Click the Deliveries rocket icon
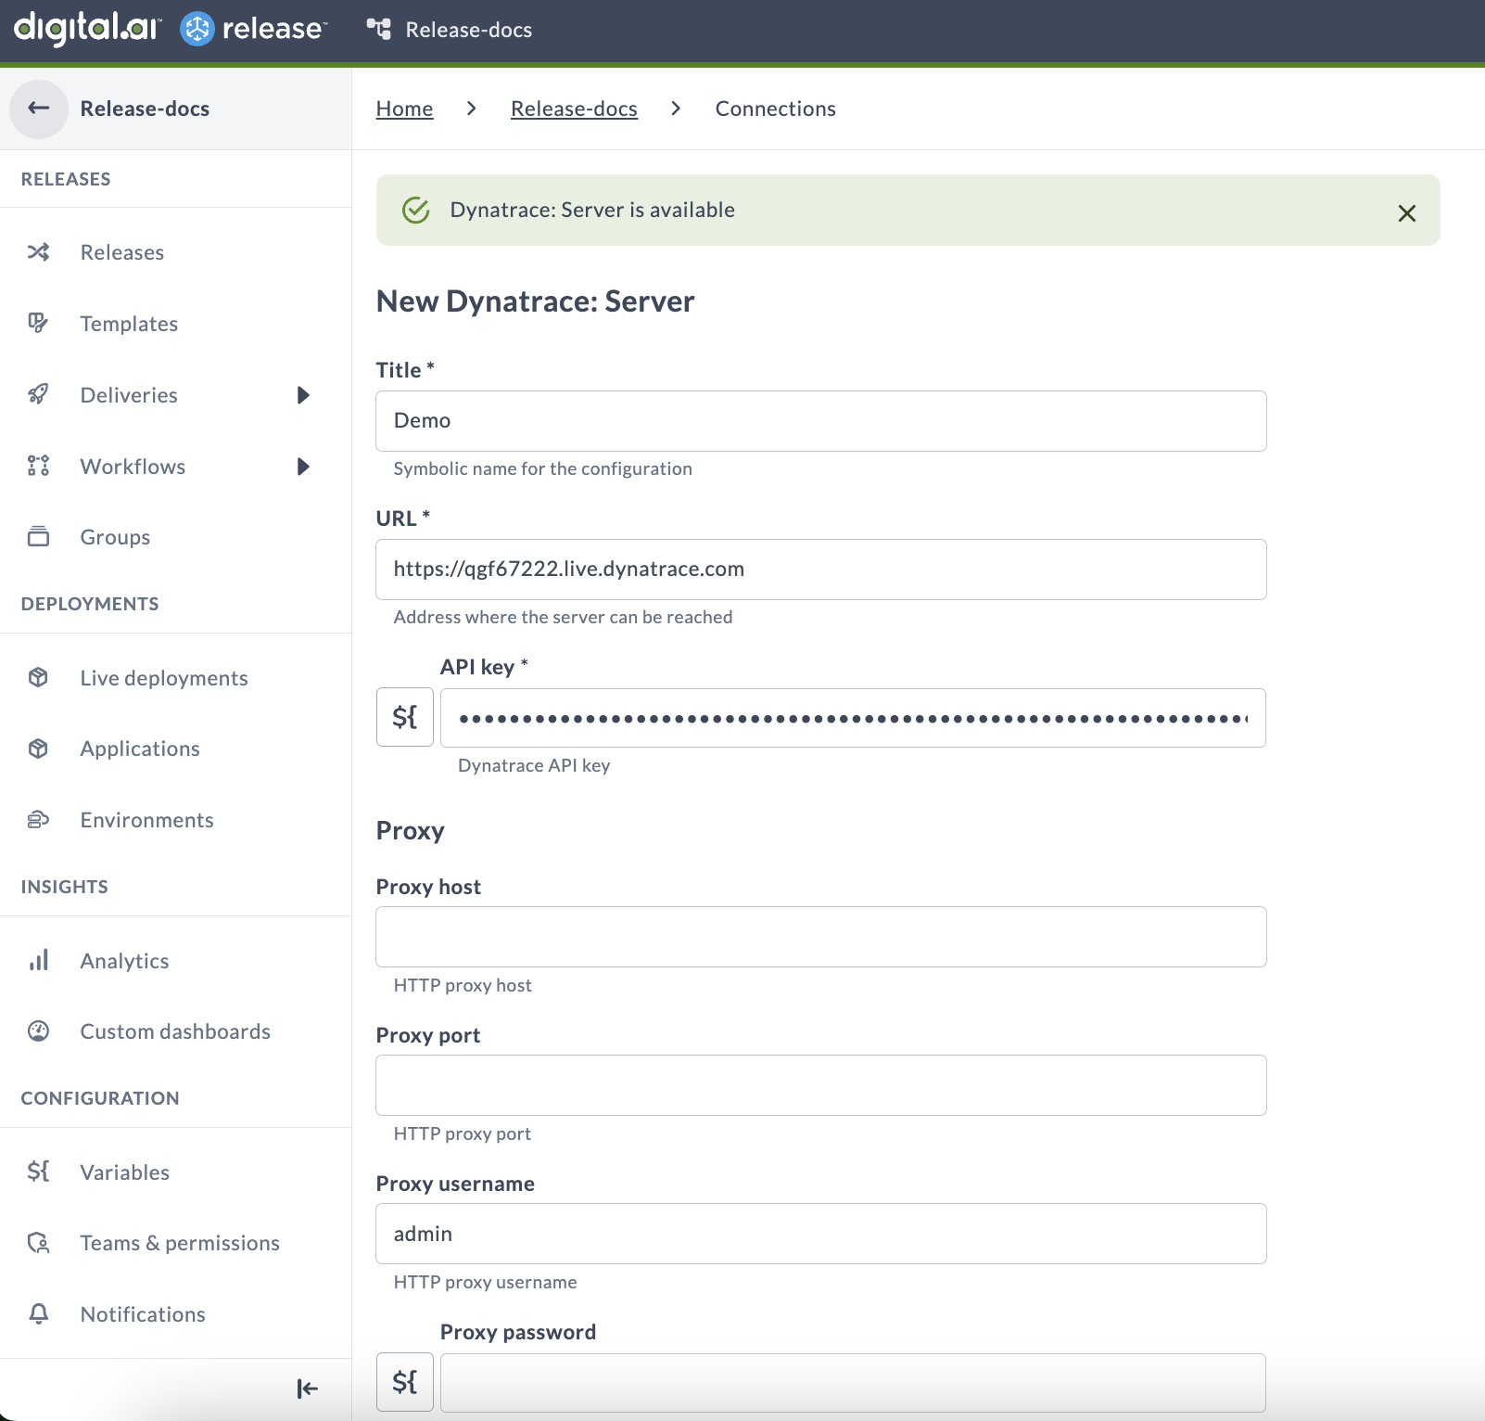Image resolution: width=1485 pixels, height=1421 pixels. coord(38,395)
